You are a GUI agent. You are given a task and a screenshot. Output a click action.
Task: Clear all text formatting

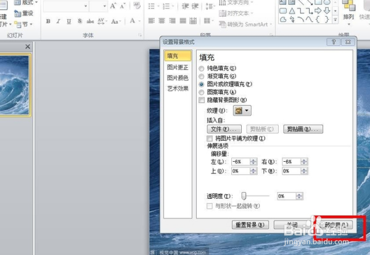coord(137,6)
